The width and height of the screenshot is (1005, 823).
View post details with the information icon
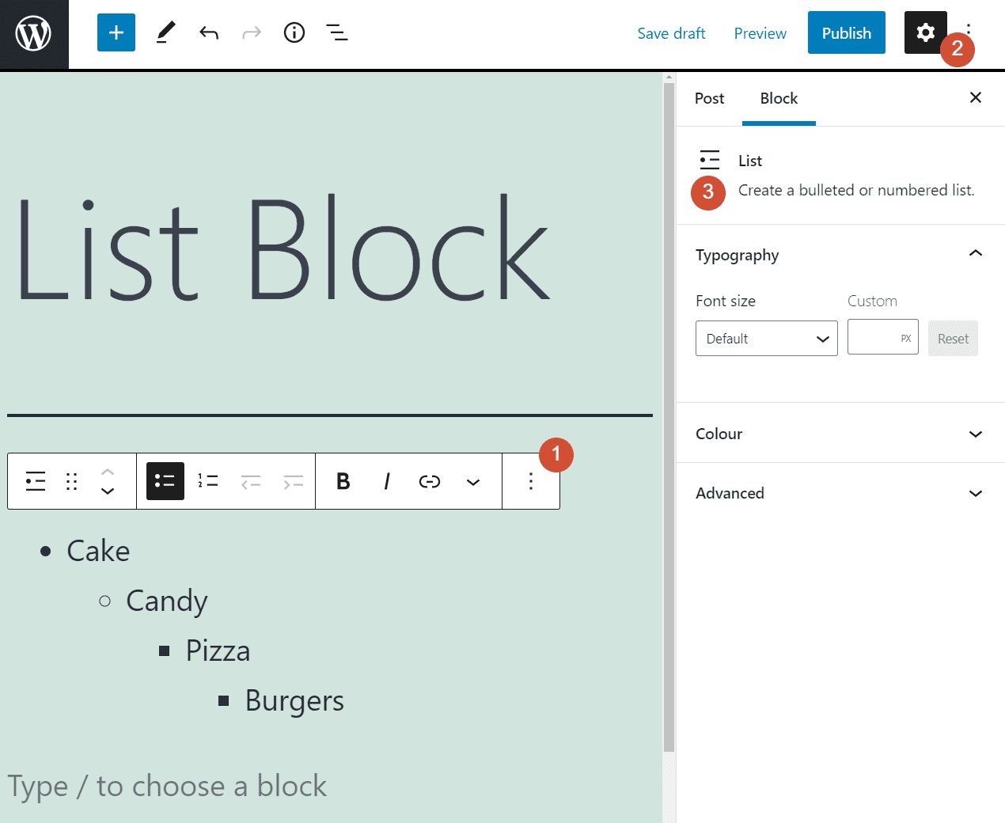tap(294, 32)
